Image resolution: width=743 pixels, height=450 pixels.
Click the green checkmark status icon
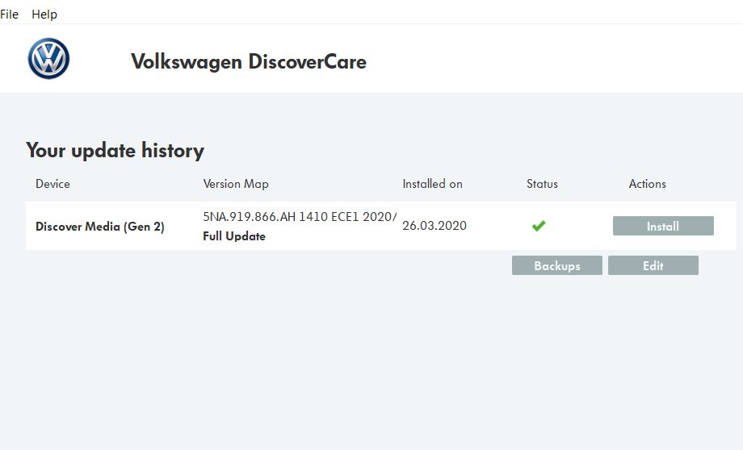coord(539,226)
